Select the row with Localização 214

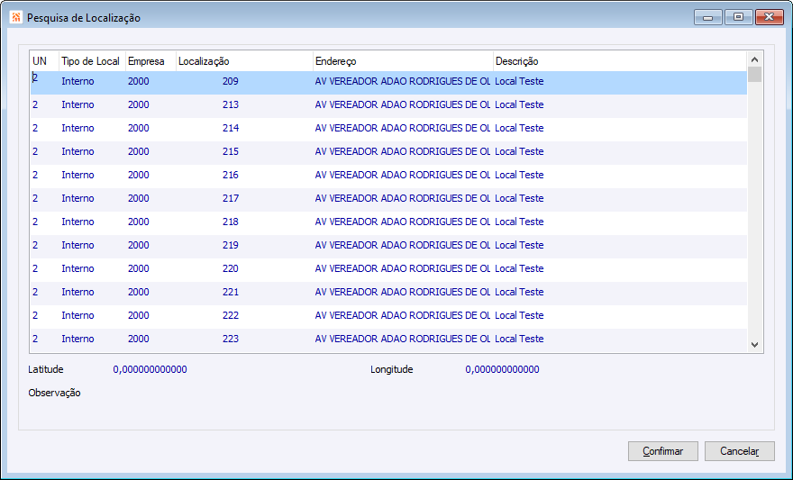tap(388, 129)
